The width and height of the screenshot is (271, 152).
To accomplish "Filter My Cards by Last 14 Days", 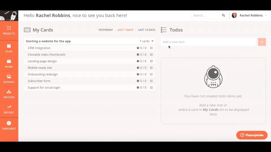I will pos(147,30).
